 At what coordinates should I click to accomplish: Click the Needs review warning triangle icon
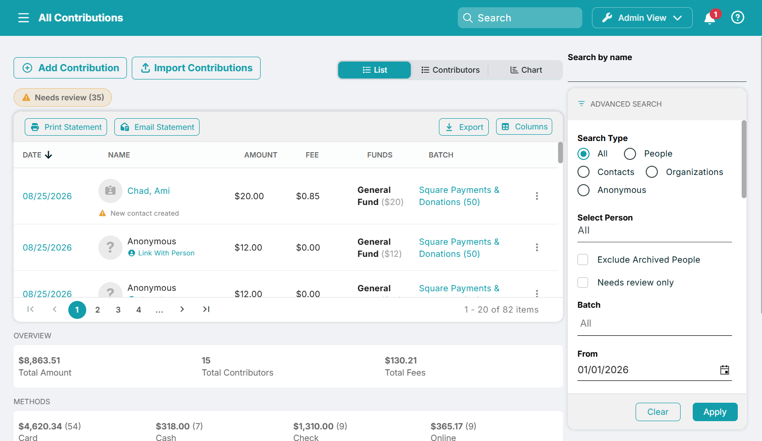click(x=26, y=97)
